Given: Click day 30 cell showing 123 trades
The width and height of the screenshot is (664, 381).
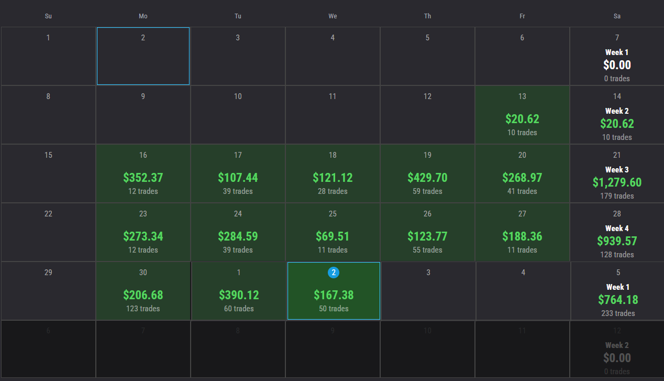Looking at the screenshot, I should [x=142, y=290].
